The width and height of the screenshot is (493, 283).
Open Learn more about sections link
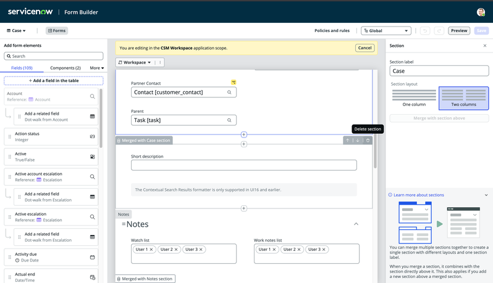coord(418,195)
